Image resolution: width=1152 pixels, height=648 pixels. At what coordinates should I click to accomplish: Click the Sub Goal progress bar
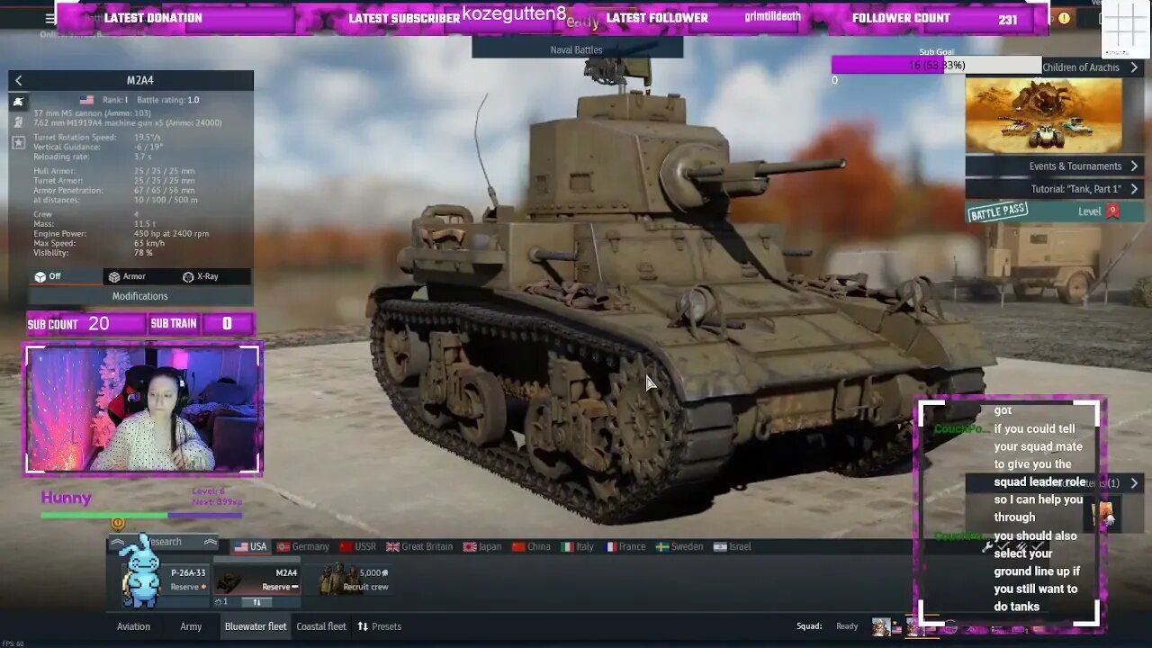[936, 65]
